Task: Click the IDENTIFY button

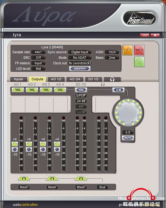Action: pos(80,69)
